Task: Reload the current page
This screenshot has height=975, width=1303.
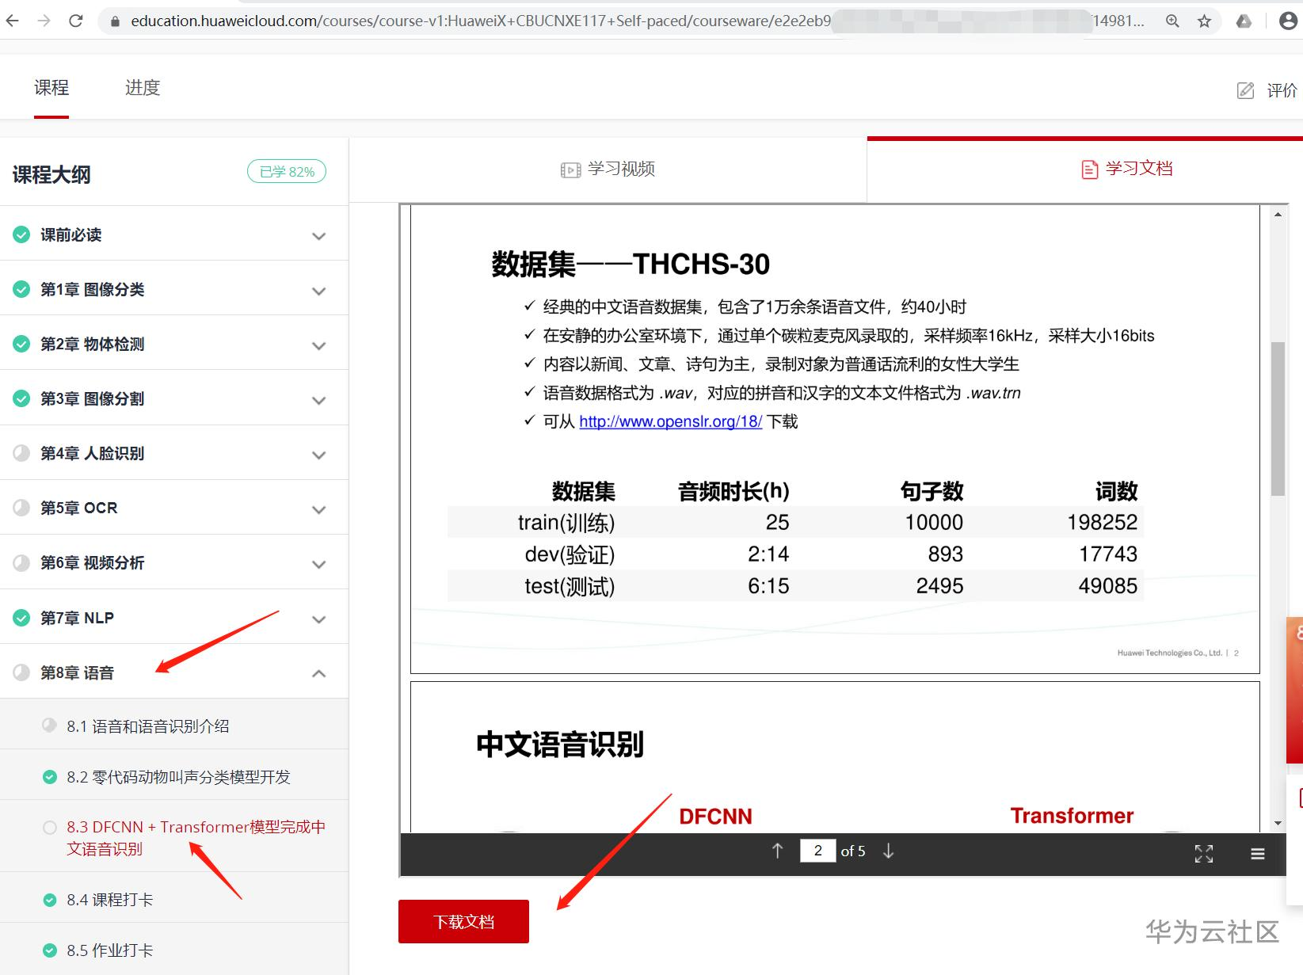Action: click(76, 21)
